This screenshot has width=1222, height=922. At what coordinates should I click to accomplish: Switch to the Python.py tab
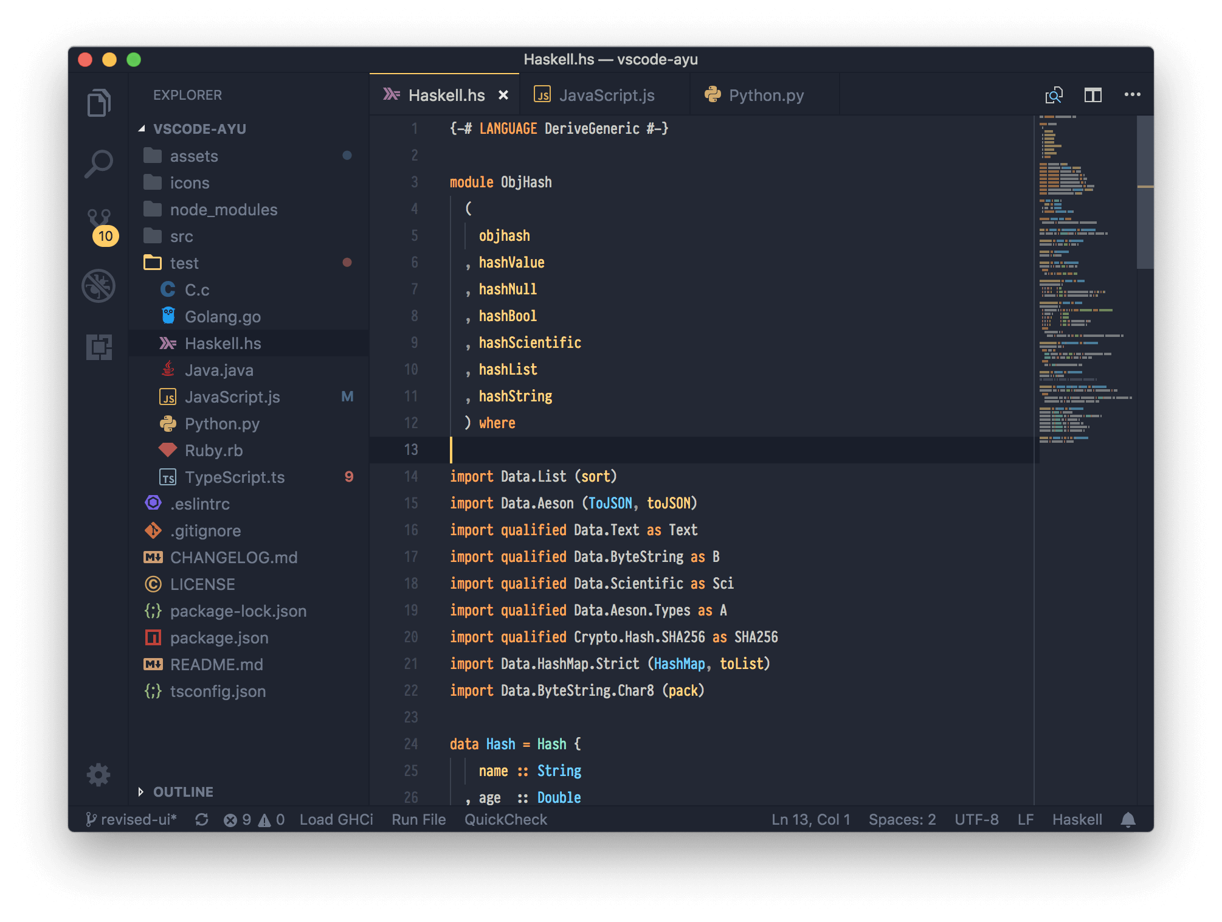pos(765,95)
